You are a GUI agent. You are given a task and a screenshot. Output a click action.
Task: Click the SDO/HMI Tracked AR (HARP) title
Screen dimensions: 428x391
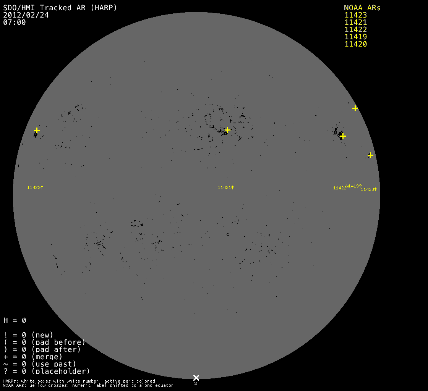[x=60, y=8]
